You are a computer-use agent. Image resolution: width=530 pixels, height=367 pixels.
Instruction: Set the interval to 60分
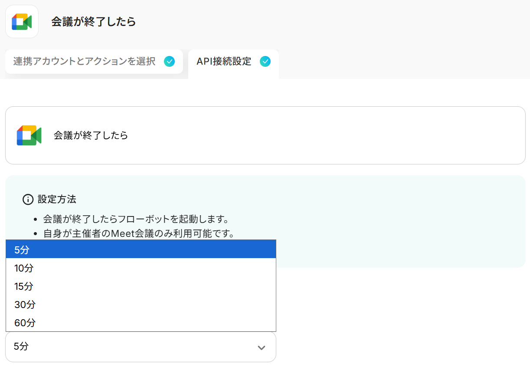(x=141, y=323)
